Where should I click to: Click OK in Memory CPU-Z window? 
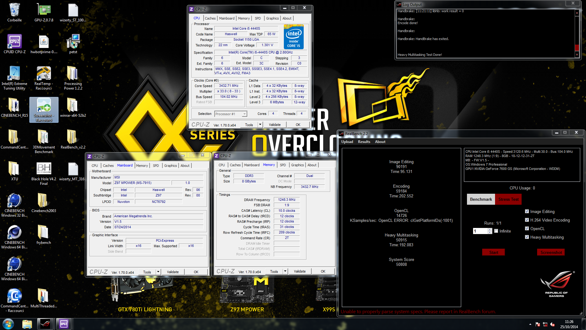click(323, 271)
